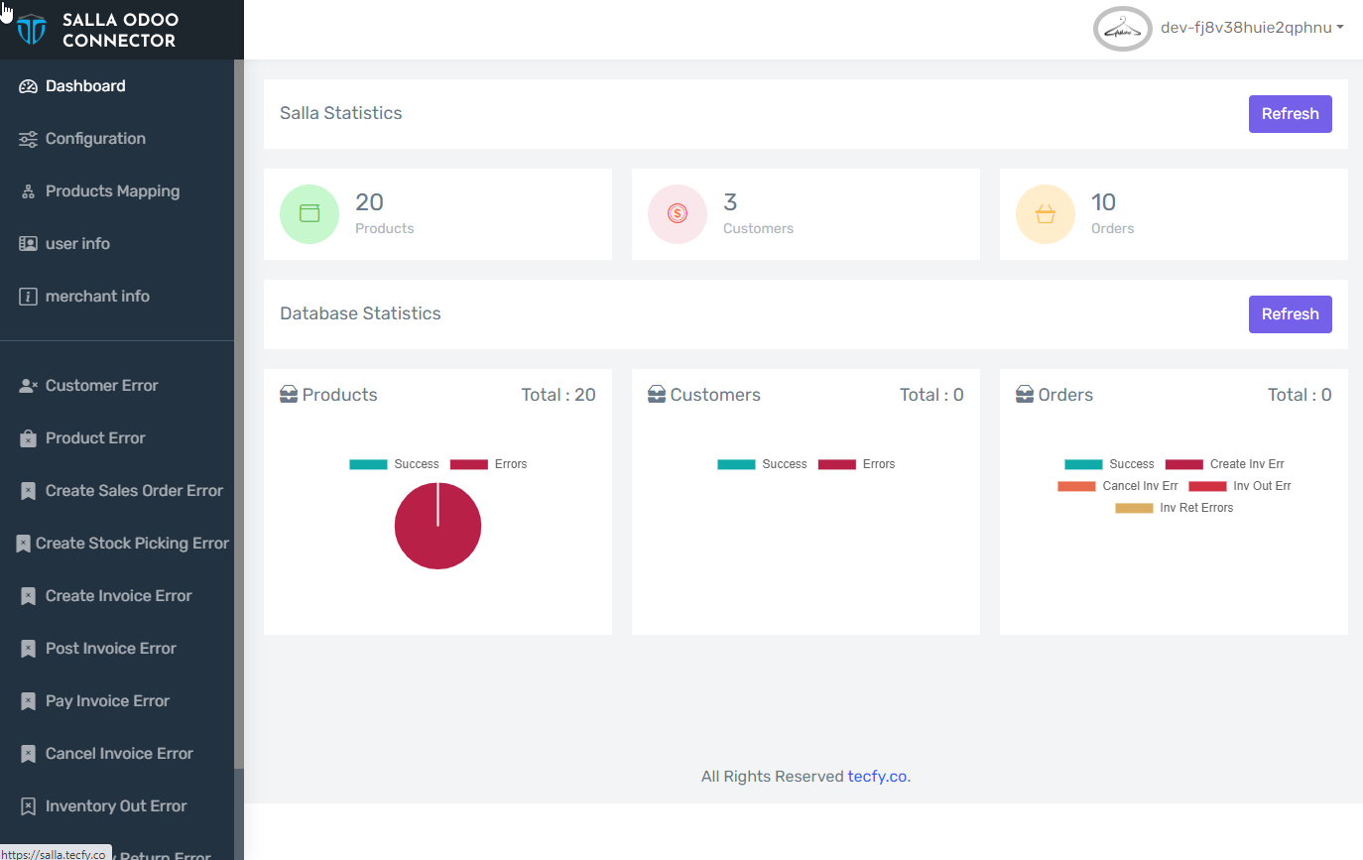The height and width of the screenshot is (860, 1363).
Task: Toggle Errors legend in Customers chart
Action: click(856, 464)
